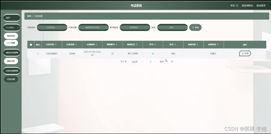Go to next page arrow in pagination
Viewport: 271px width, 134px height.
tap(155, 62)
